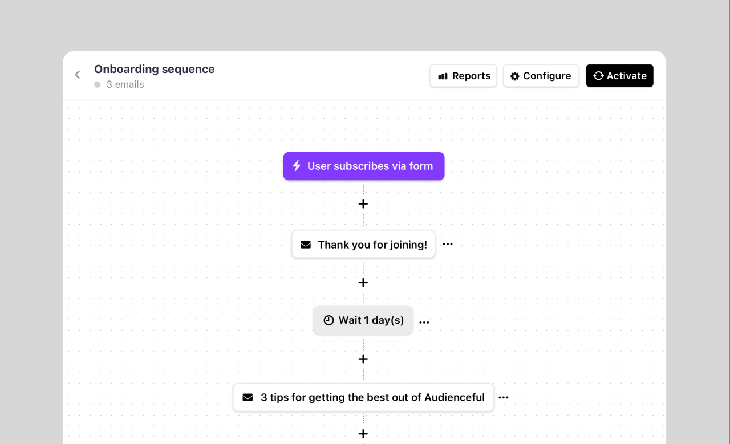Open the Configure settings
The height and width of the screenshot is (444, 730).
[541, 76]
